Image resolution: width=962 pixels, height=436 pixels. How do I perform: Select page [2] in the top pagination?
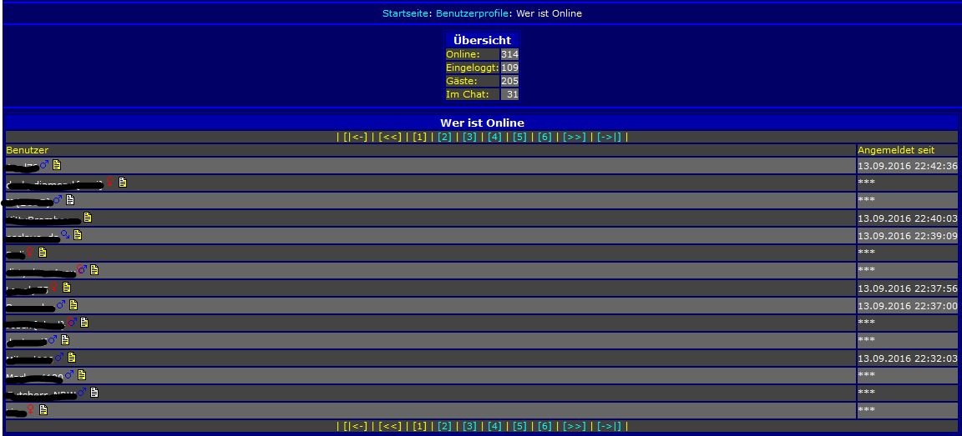pyautogui.click(x=444, y=137)
